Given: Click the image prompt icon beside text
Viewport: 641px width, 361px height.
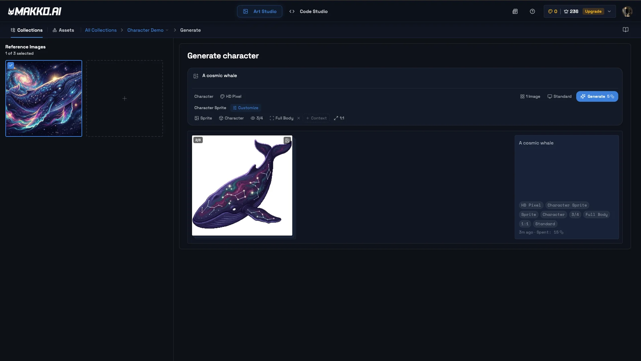Looking at the screenshot, I should [x=196, y=76].
